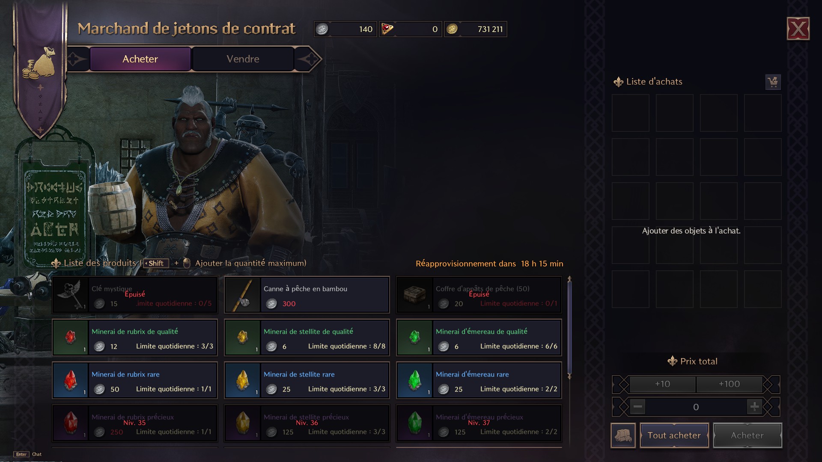Add a hundred with the +100 button
The width and height of the screenshot is (822, 462).
point(729,384)
